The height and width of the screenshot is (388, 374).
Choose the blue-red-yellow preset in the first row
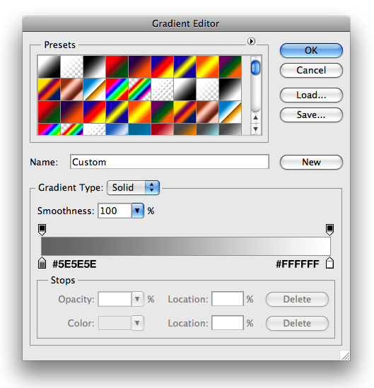162,67
